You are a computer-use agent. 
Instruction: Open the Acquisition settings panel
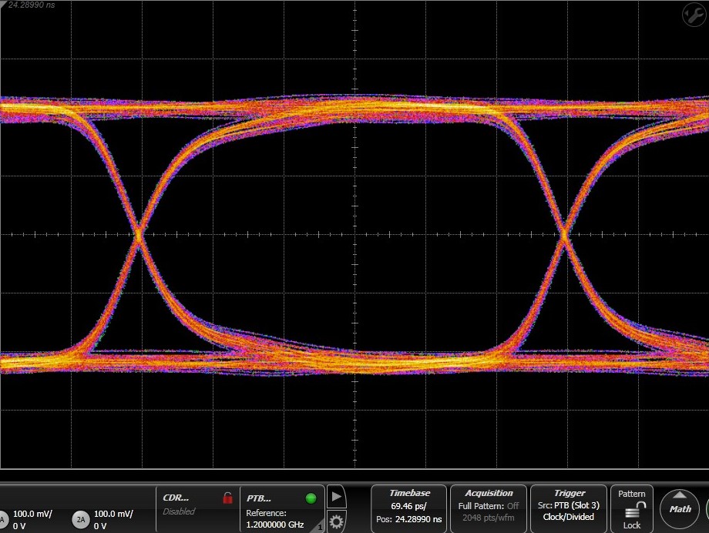[x=489, y=508]
